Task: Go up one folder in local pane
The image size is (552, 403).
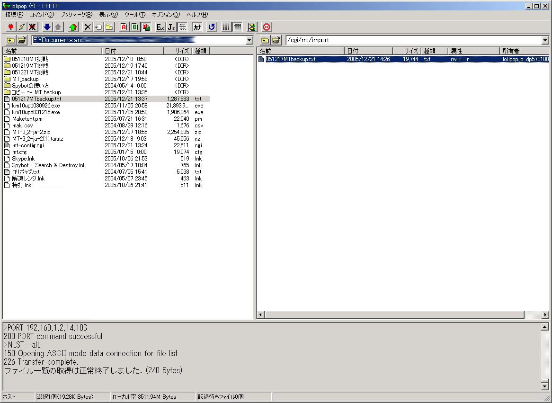Action: [x=10, y=40]
